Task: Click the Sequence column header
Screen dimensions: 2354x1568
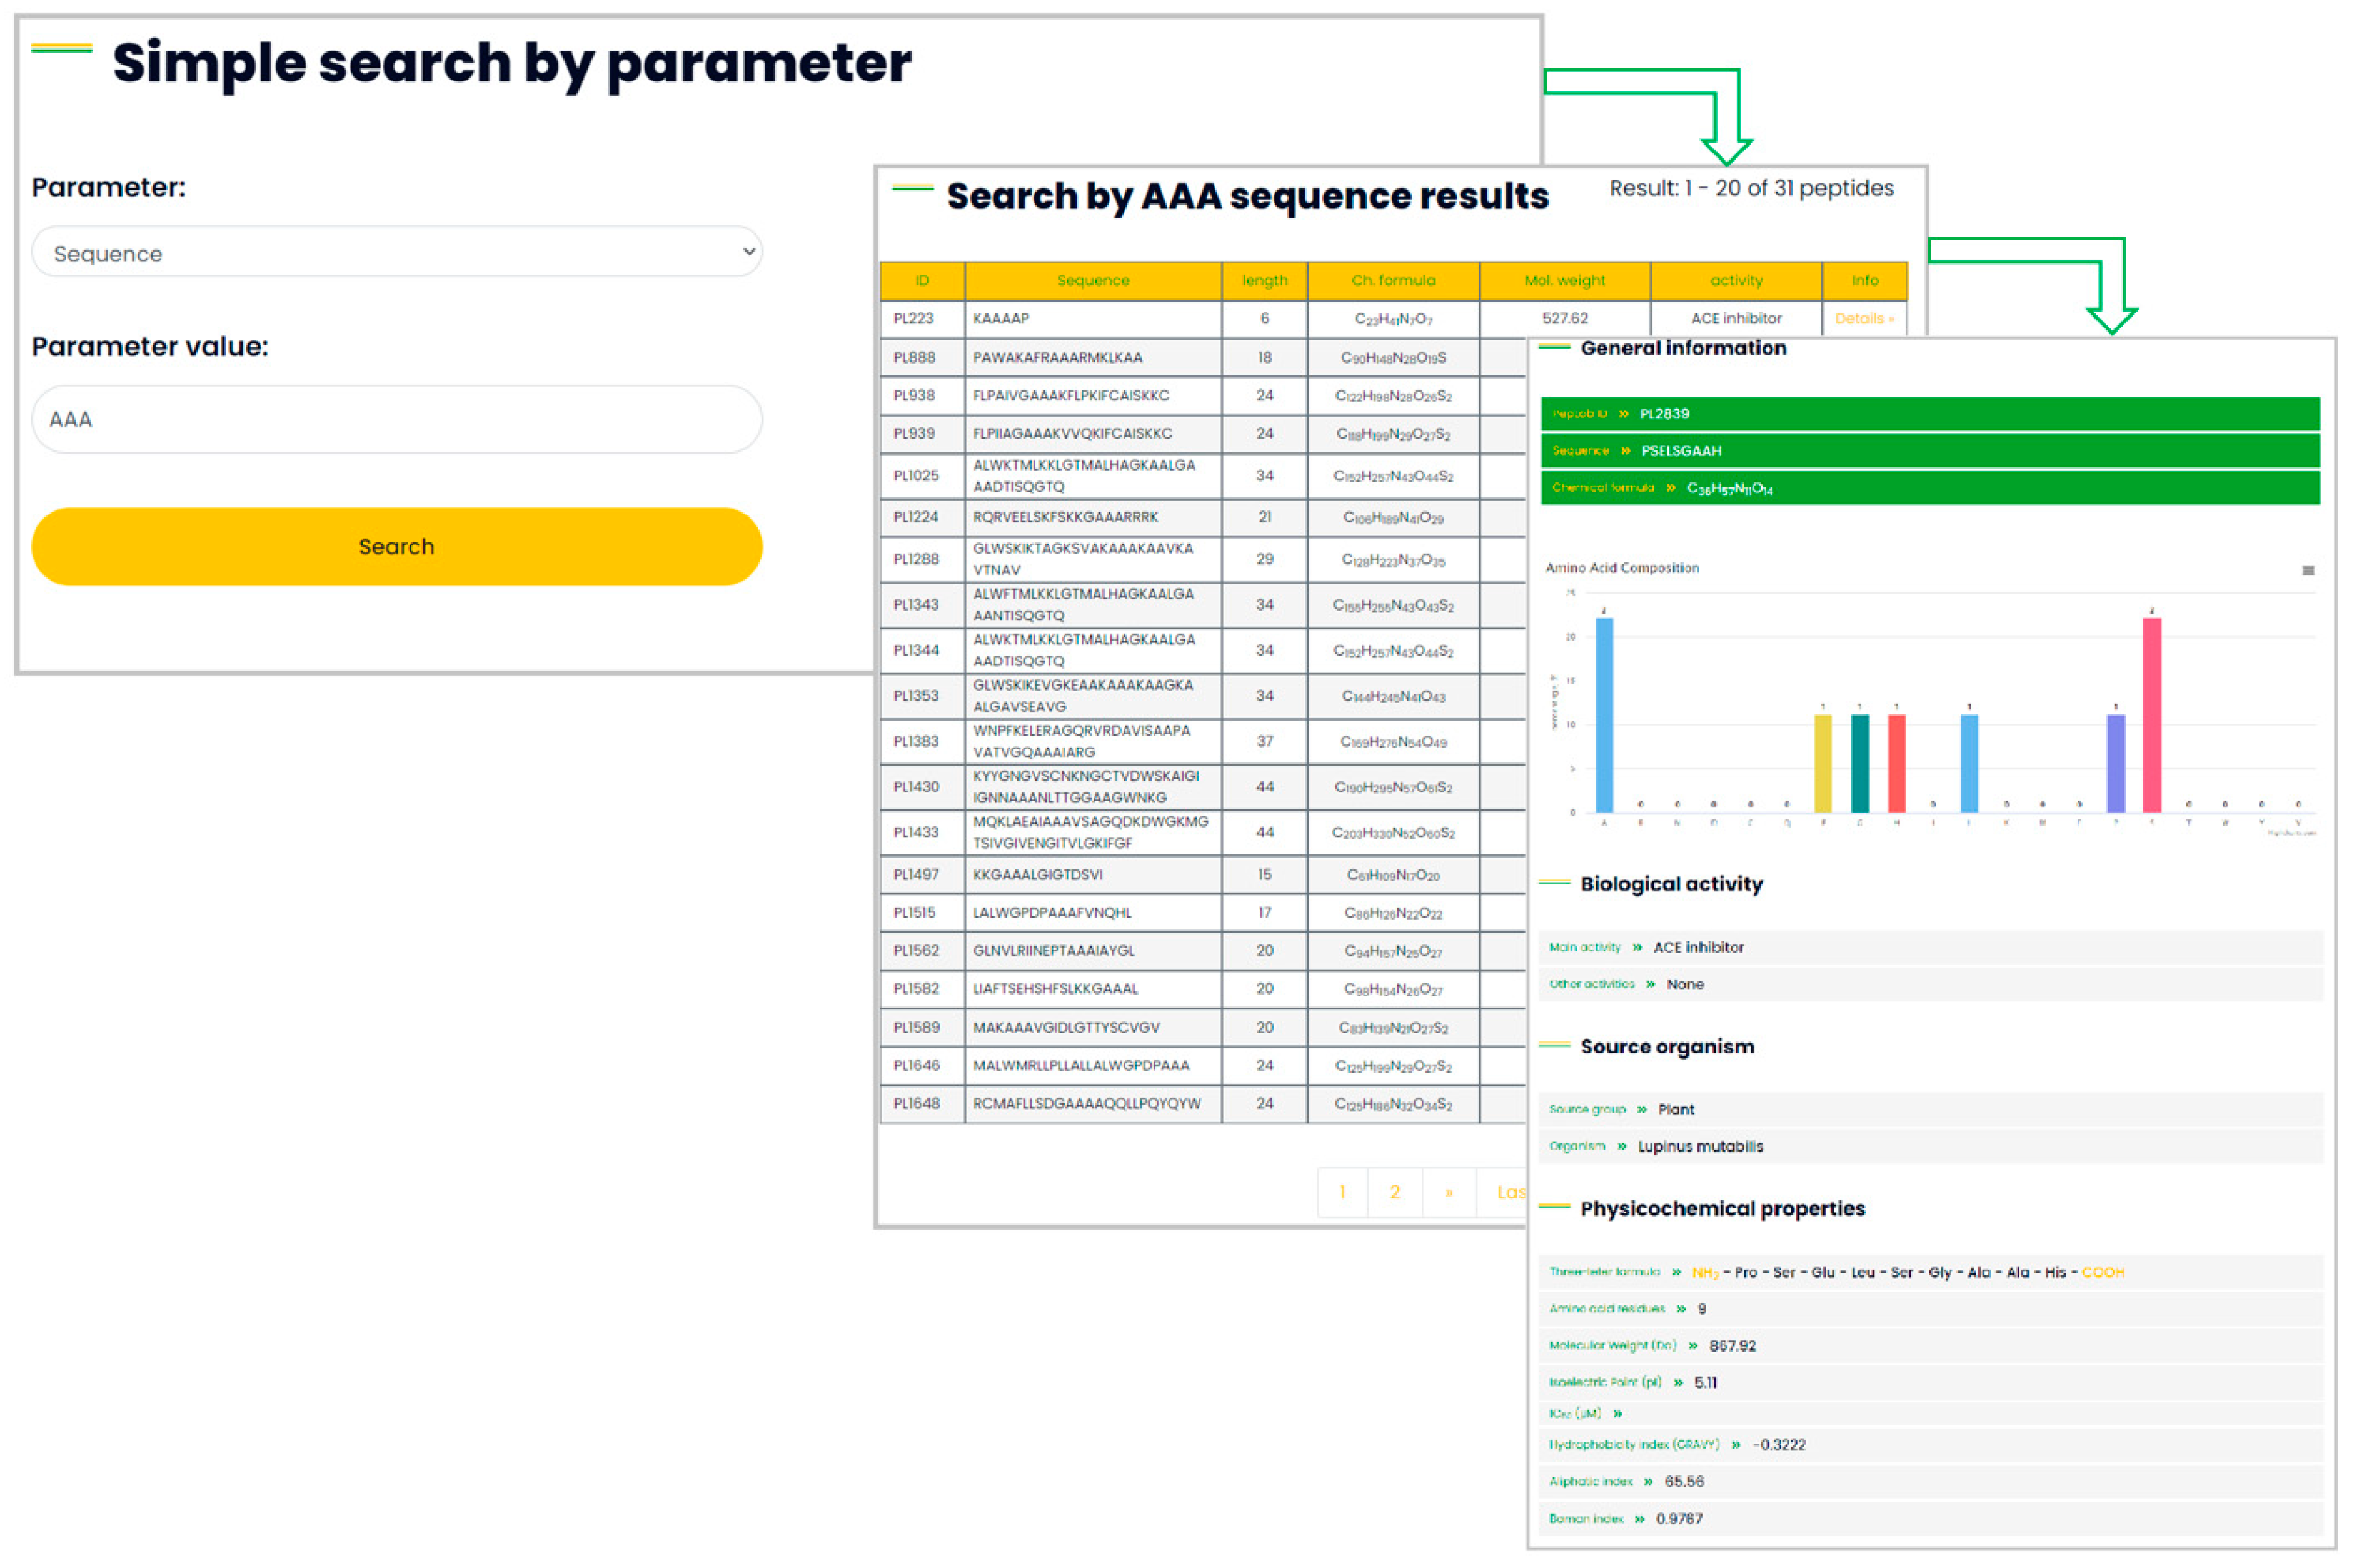Action: 1092,281
